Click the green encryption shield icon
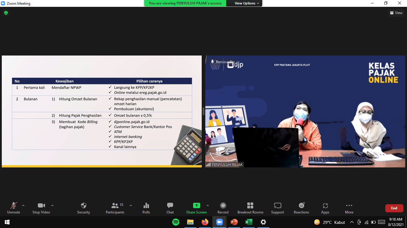Screen dimensions: 407x228 pyautogui.click(x=6, y=13)
